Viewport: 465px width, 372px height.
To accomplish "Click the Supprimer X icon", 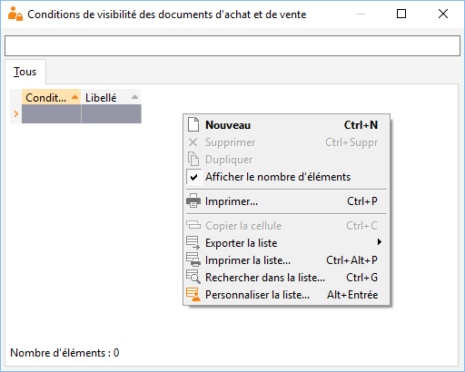I will click(x=193, y=142).
